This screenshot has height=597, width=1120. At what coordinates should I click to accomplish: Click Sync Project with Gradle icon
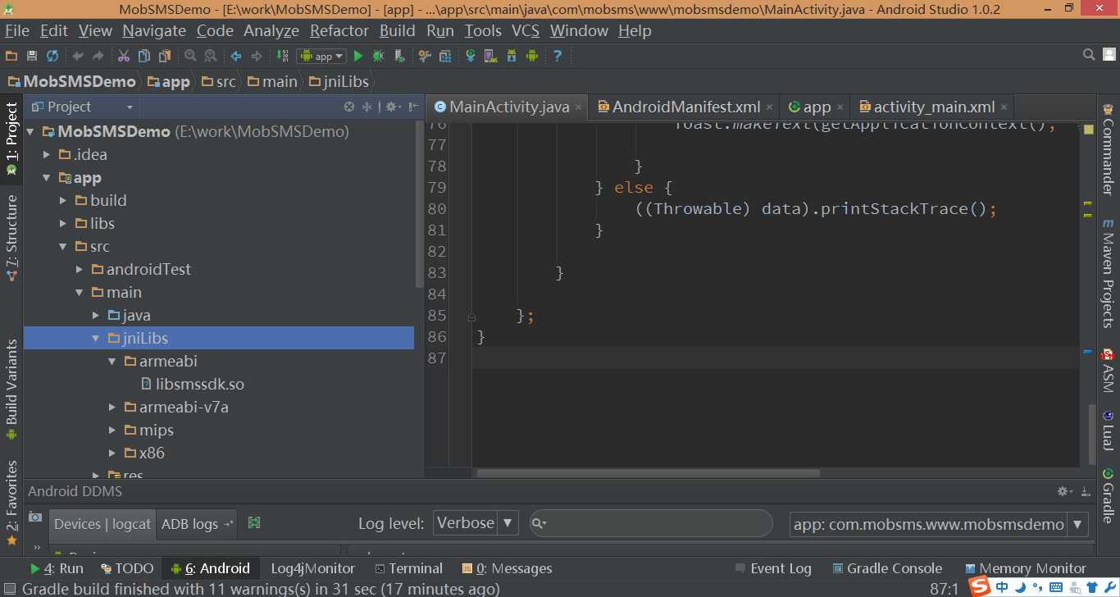coord(471,56)
